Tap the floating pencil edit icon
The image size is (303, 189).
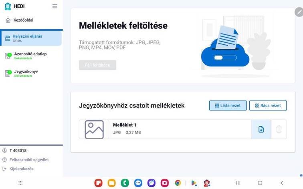click(x=299, y=12)
